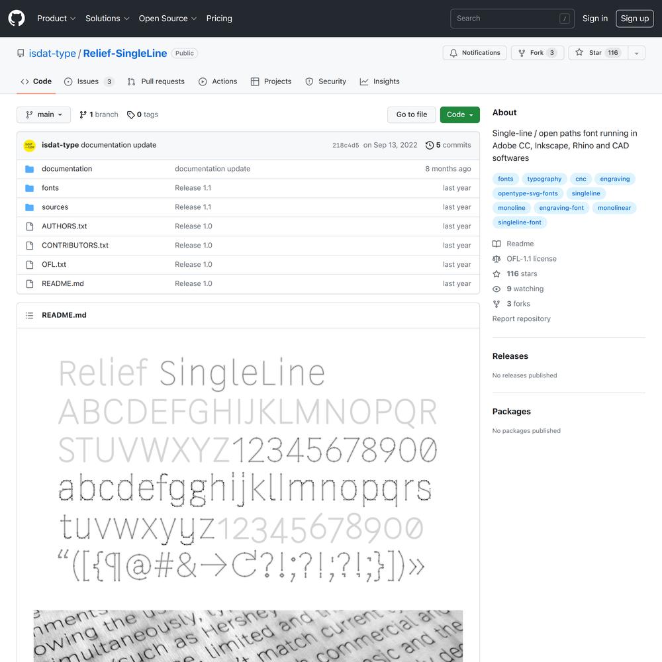The width and height of the screenshot is (662, 662).
Task: Switch to the Insights tab
Action: click(379, 81)
